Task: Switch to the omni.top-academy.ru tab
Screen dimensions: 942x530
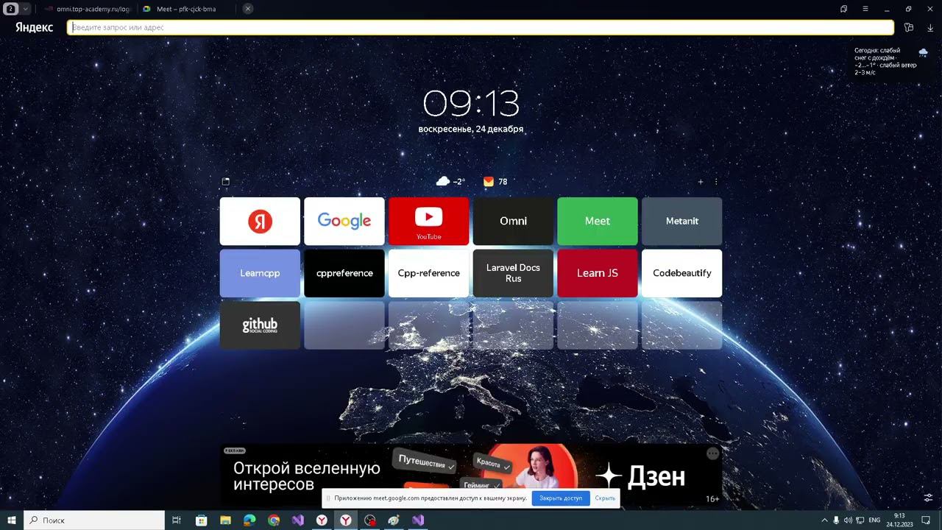Action: (x=86, y=9)
